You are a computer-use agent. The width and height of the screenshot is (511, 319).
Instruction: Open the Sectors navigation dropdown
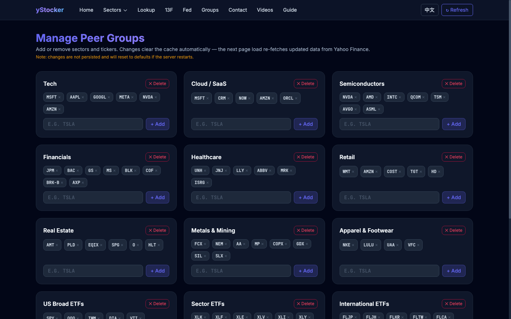tap(115, 10)
